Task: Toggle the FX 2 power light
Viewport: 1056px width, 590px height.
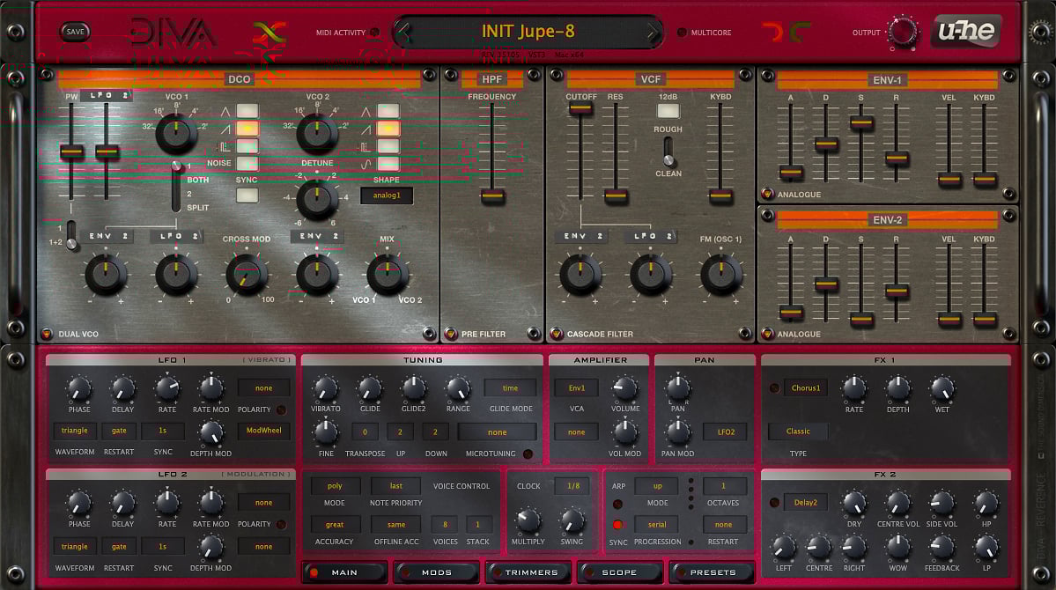Action: [x=774, y=503]
